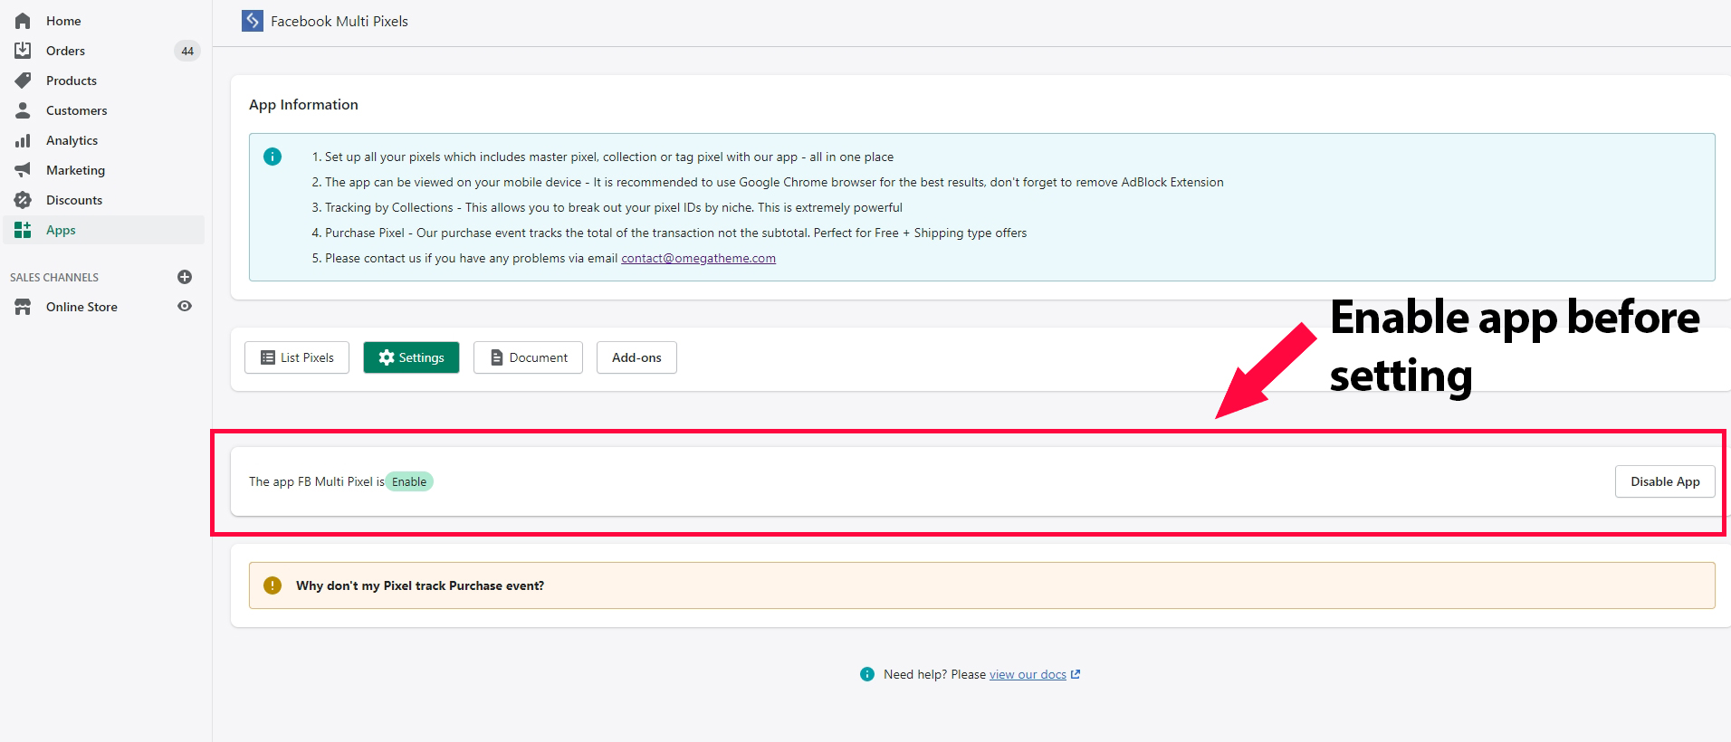Image resolution: width=1731 pixels, height=742 pixels.
Task: Click tip 2 about mobile device viewing
Action: pyautogui.click(x=767, y=182)
